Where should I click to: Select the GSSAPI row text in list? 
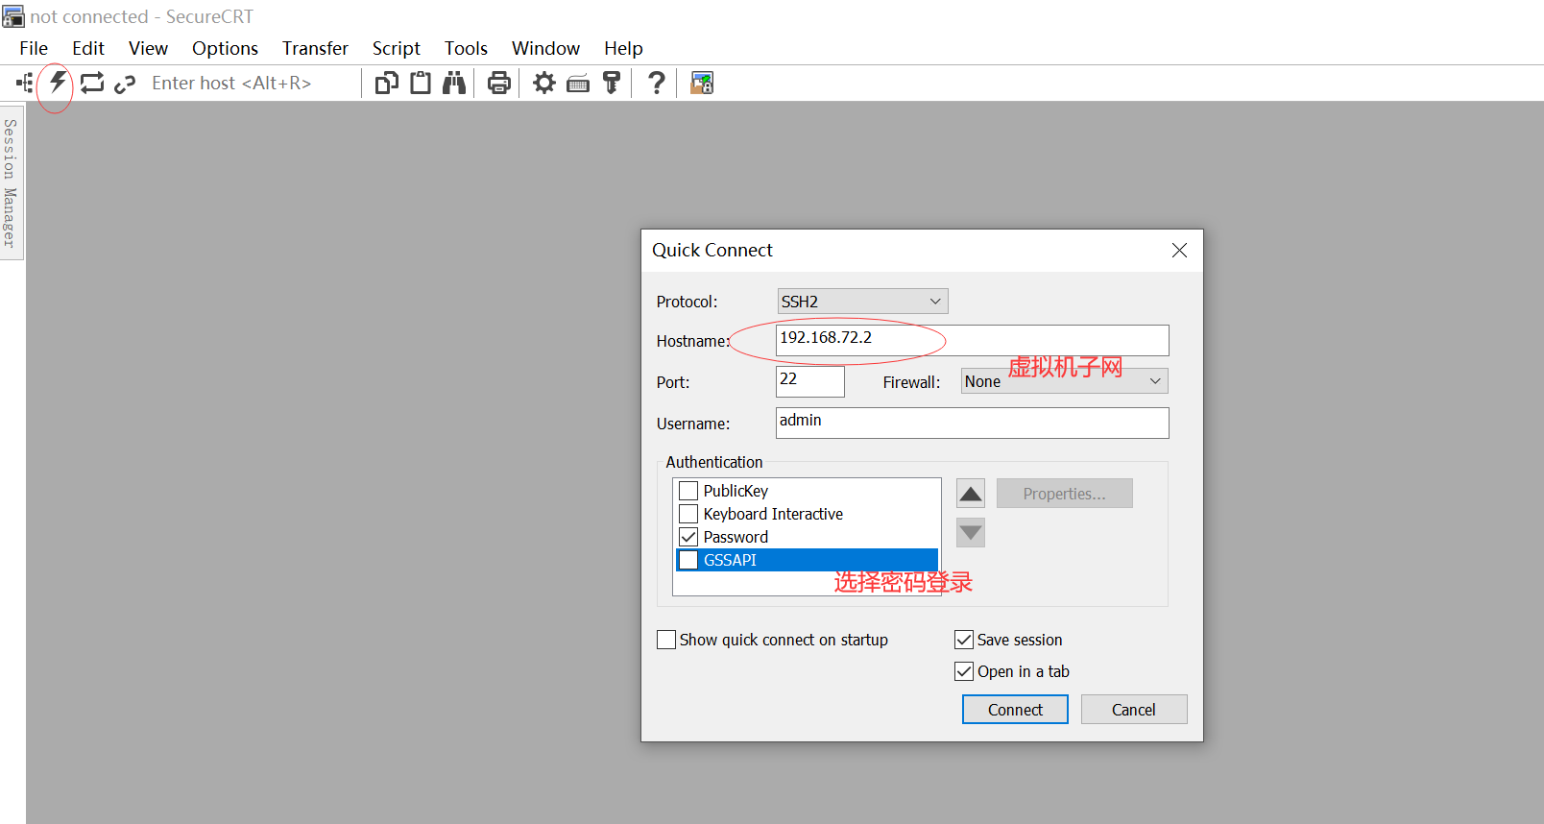(x=730, y=560)
